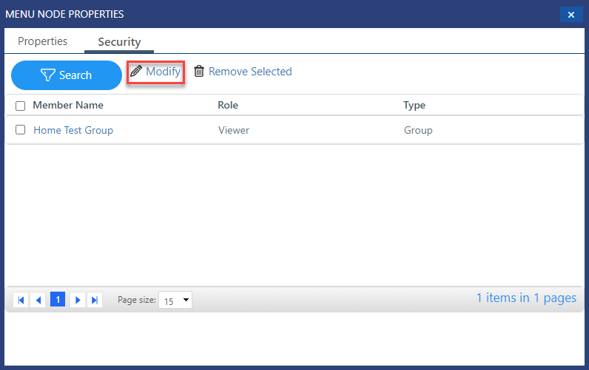The height and width of the screenshot is (370, 589).
Task: Click the Modify pencil button
Action: click(155, 72)
